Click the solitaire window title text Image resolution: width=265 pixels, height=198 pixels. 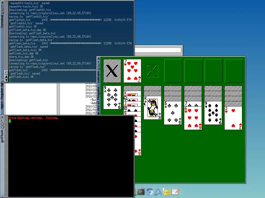[99, 93]
